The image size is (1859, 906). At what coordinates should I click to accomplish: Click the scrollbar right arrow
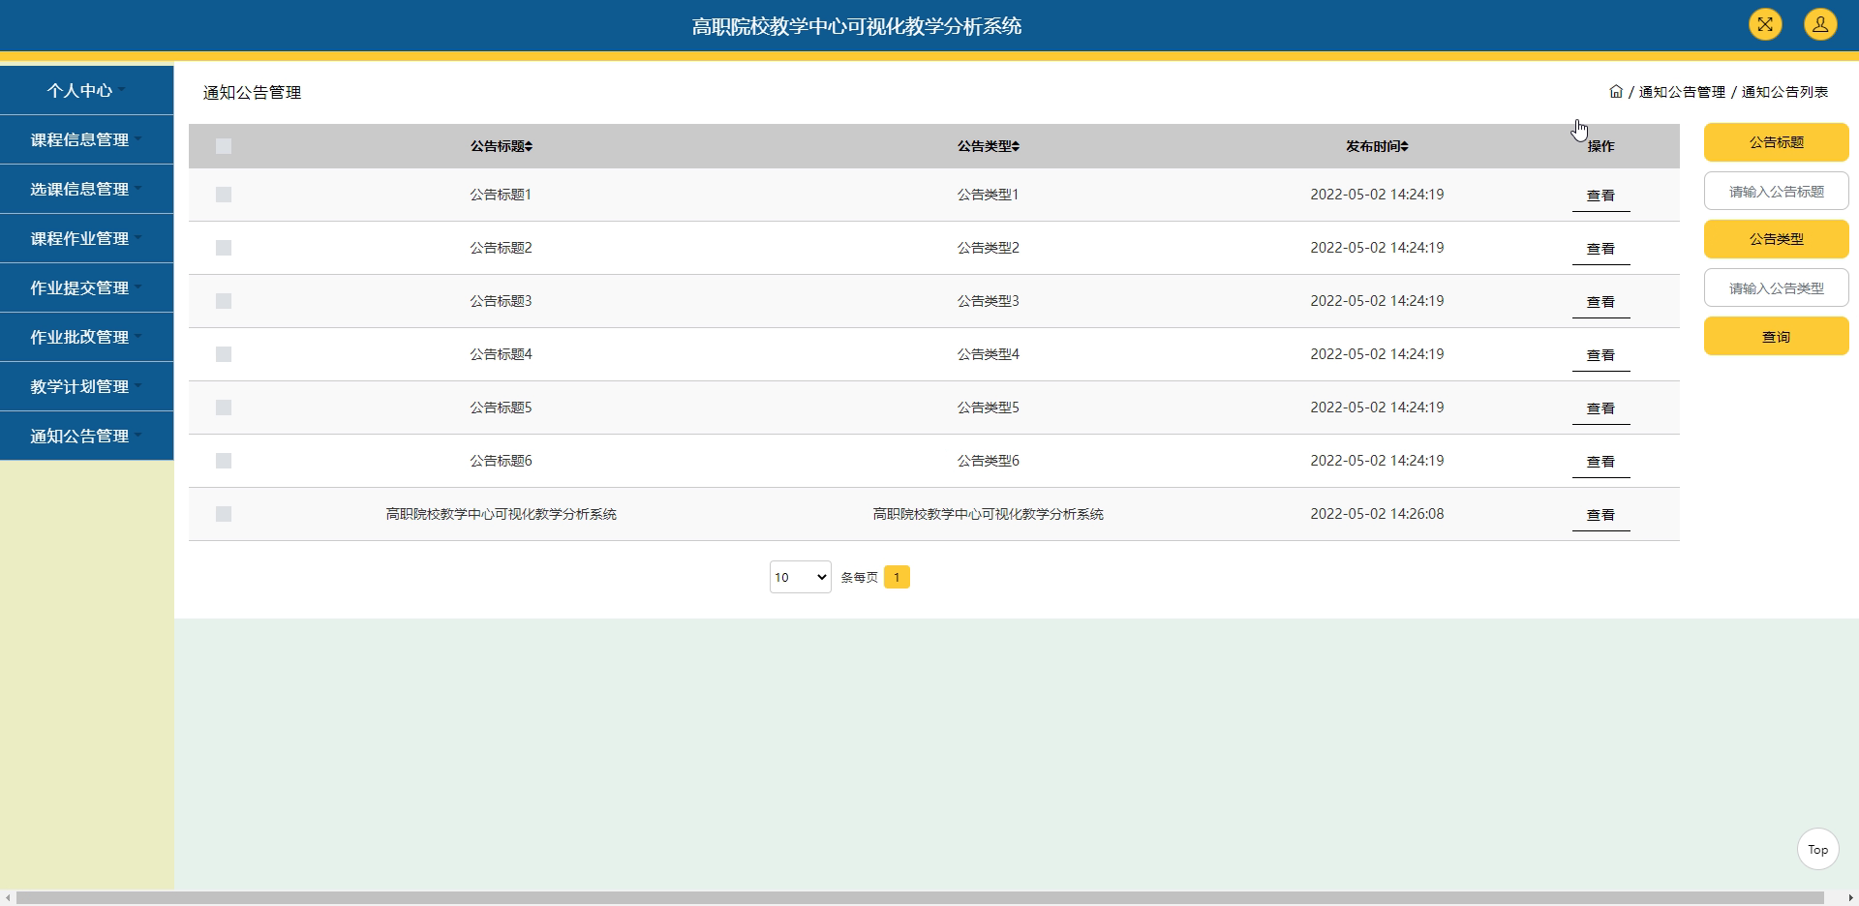point(1850,898)
